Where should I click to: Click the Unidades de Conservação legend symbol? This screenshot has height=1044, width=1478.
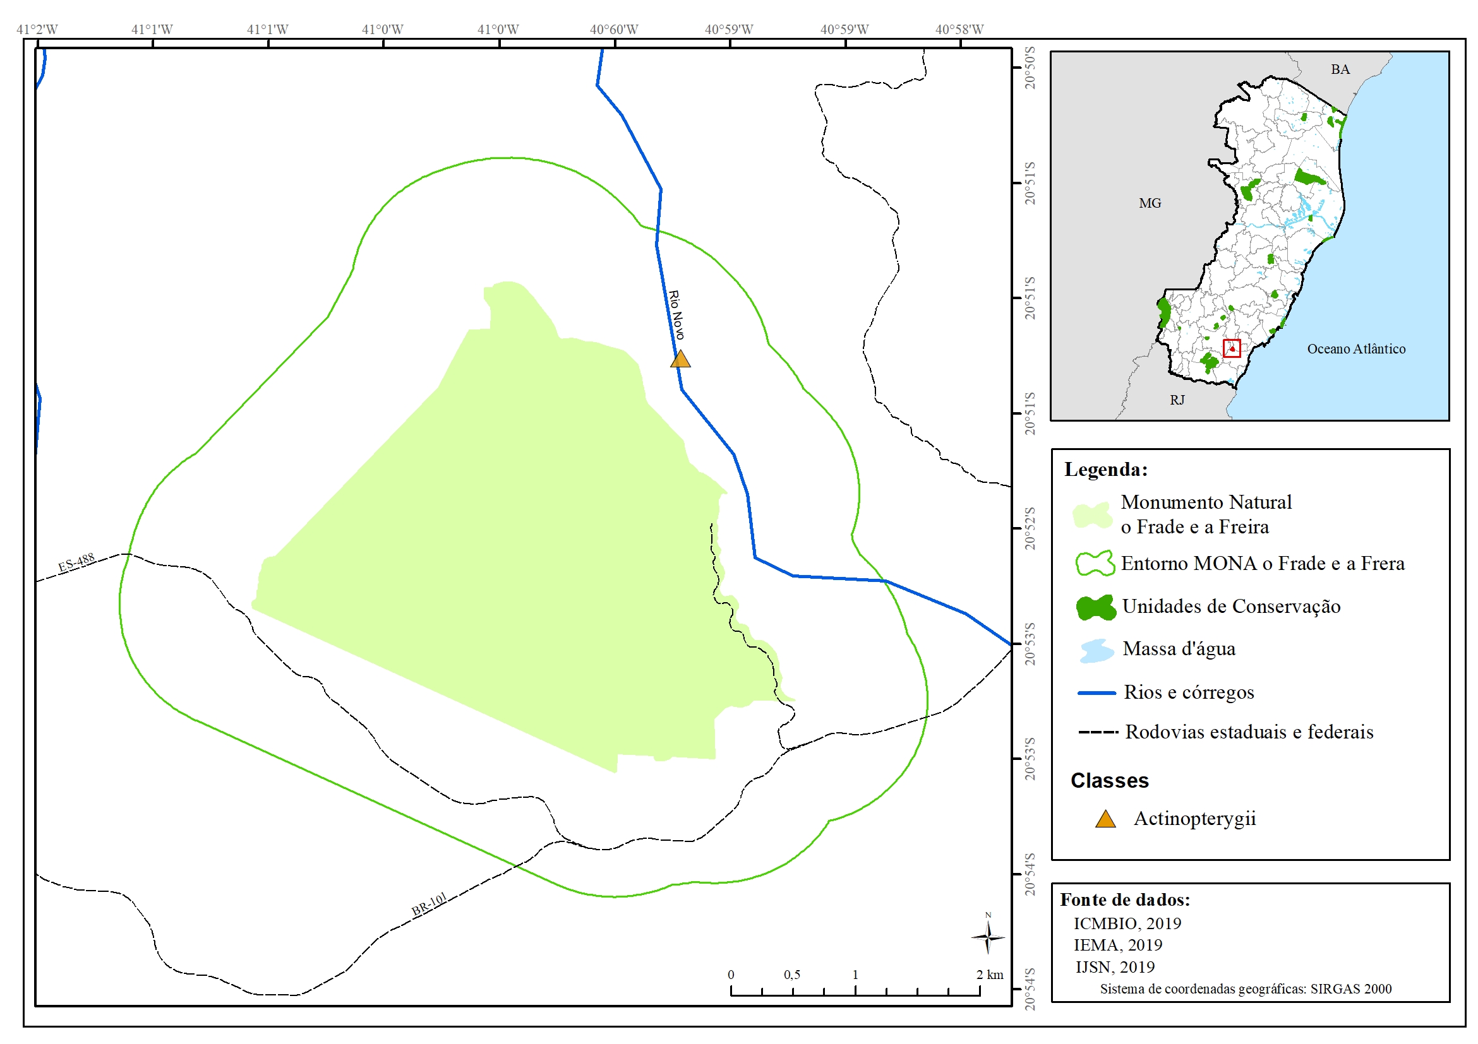click(1096, 607)
